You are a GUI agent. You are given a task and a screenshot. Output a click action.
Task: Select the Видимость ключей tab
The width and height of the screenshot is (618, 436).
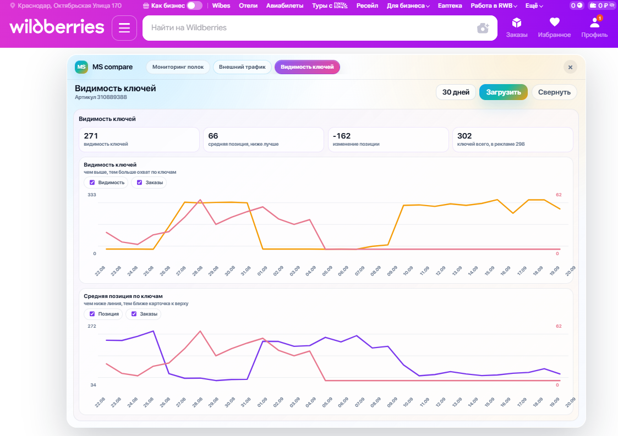pos(307,67)
